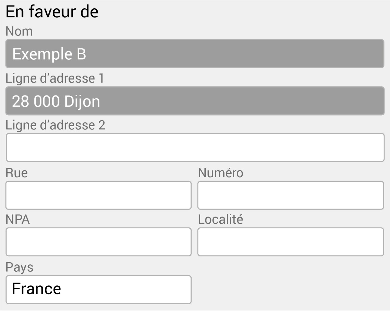Click the 'Numéro' label

pos(221,173)
